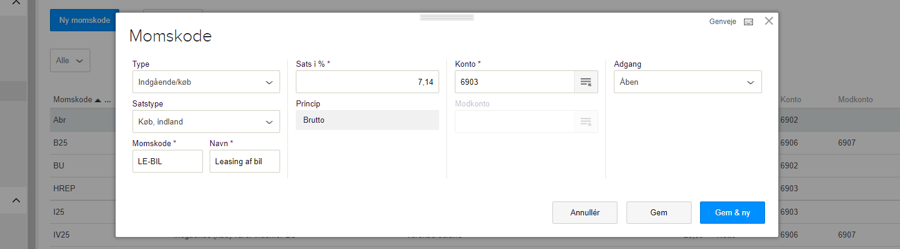This screenshot has height=249, width=900.
Task: Click the Momskode field containing LE-BIL
Action: (x=167, y=161)
